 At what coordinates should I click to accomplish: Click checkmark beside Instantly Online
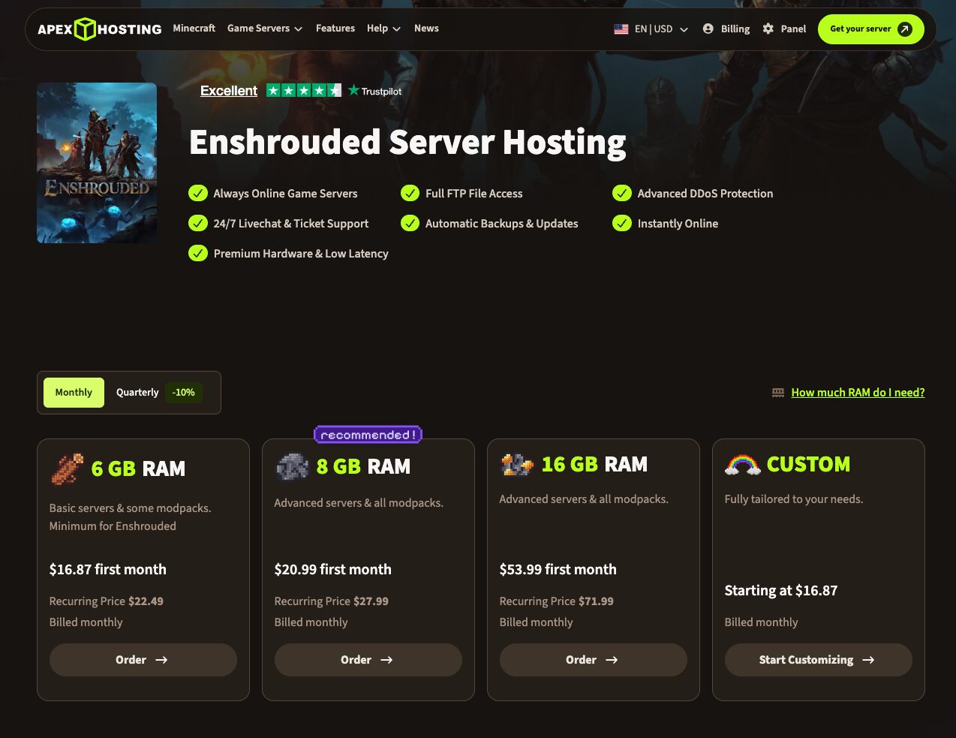(x=622, y=223)
